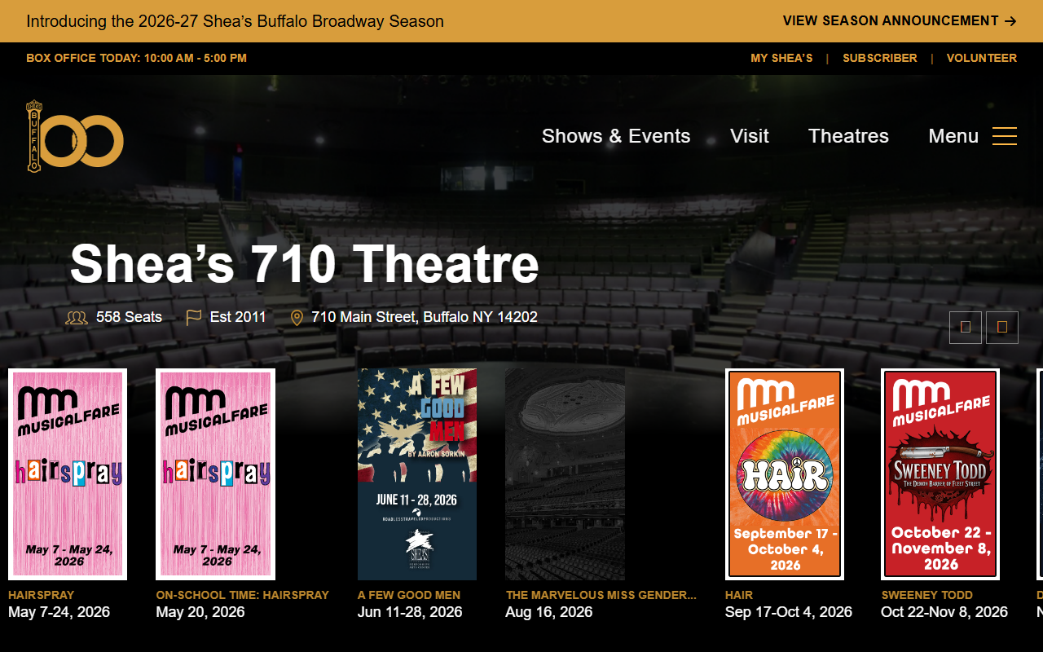Click the May 20, 2026 date
Image resolution: width=1043 pixels, height=652 pixels.
[x=200, y=612]
